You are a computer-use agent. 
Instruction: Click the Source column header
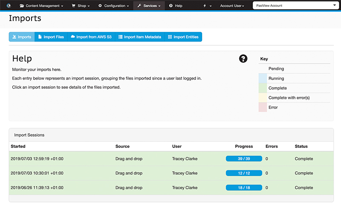tap(122, 146)
